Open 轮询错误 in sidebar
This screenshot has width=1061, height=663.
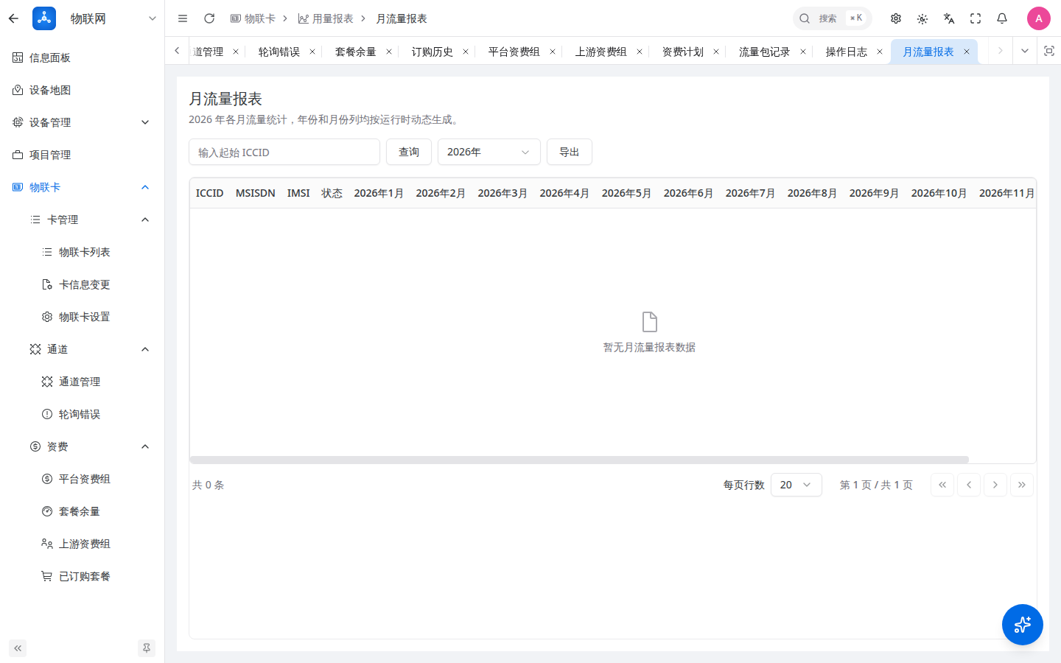(x=82, y=414)
